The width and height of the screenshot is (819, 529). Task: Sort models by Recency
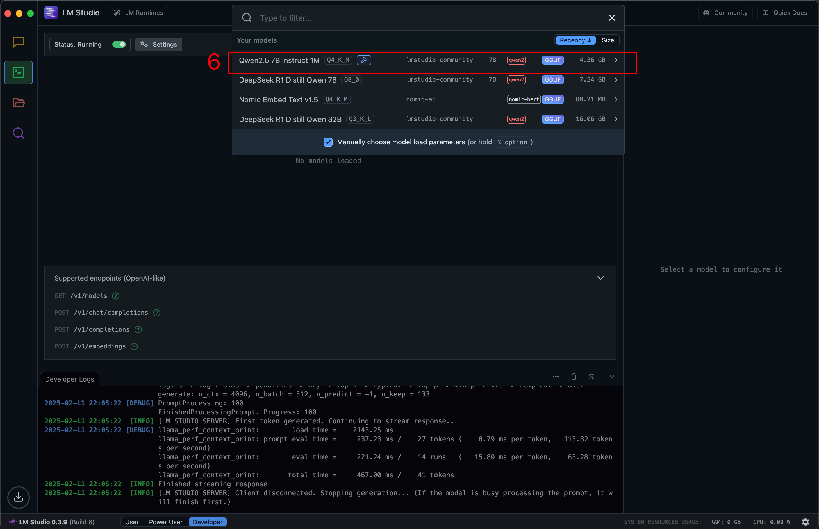[575, 40]
